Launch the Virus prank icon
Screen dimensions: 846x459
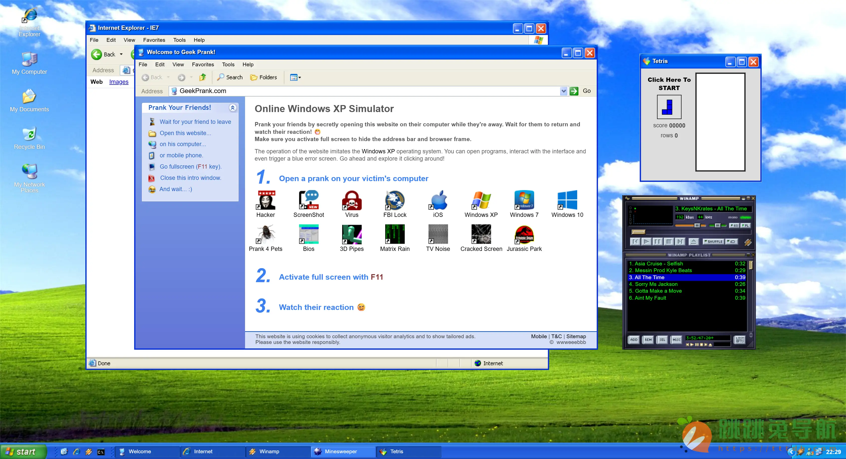[x=352, y=204]
